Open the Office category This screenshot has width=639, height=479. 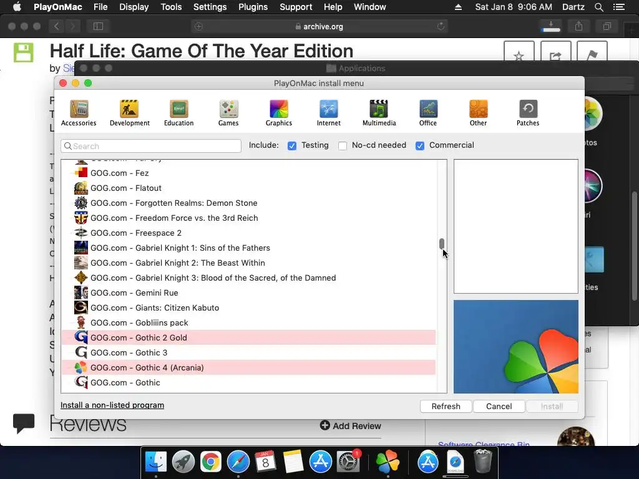click(x=428, y=114)
